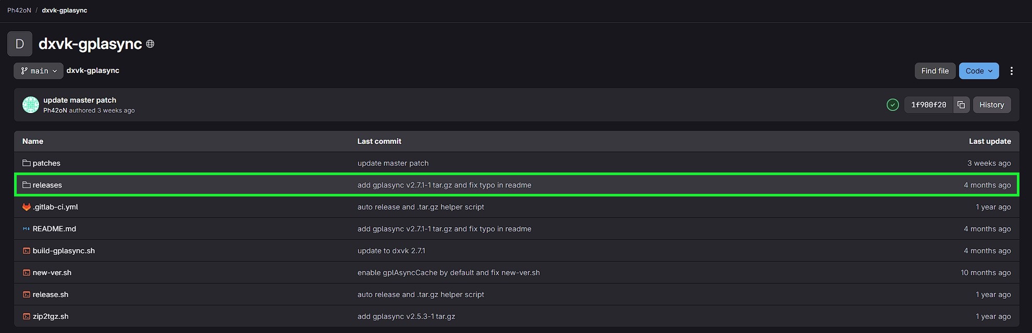Click the project avatar letter D
This screenshot has width=1032, height=333.
pyautogui.click(x=20, y=44)
